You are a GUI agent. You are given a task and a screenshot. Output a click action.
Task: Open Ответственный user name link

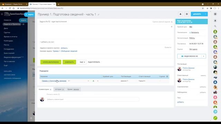[x=189, y=79]
